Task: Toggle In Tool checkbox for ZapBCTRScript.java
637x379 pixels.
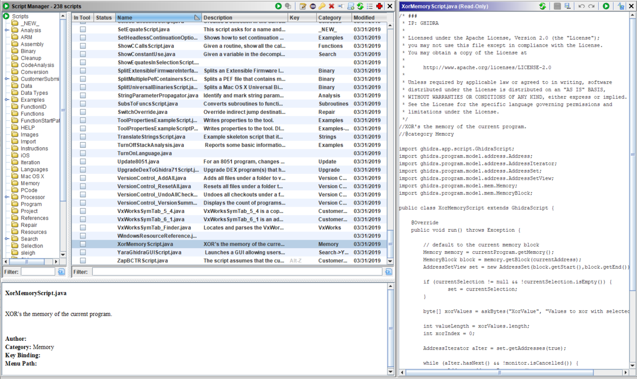Action: tap(83, 261)
